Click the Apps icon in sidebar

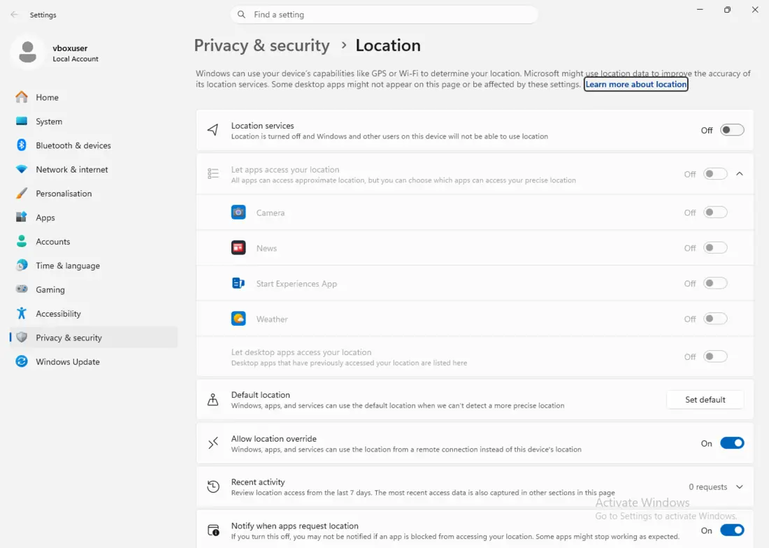(x=22, y=217)
